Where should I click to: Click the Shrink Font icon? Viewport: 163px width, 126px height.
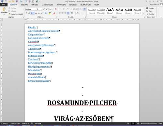click(47, 9)
